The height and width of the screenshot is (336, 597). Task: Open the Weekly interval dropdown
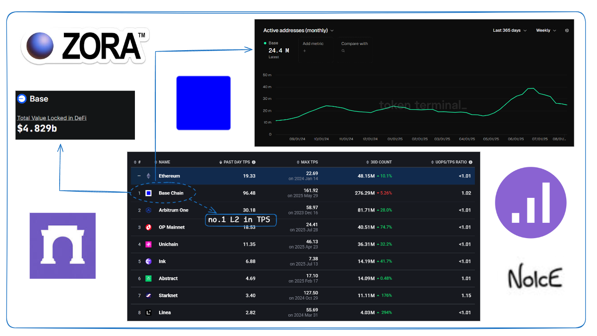[546, 30]
